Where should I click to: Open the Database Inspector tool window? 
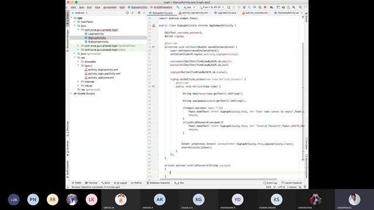158,183
